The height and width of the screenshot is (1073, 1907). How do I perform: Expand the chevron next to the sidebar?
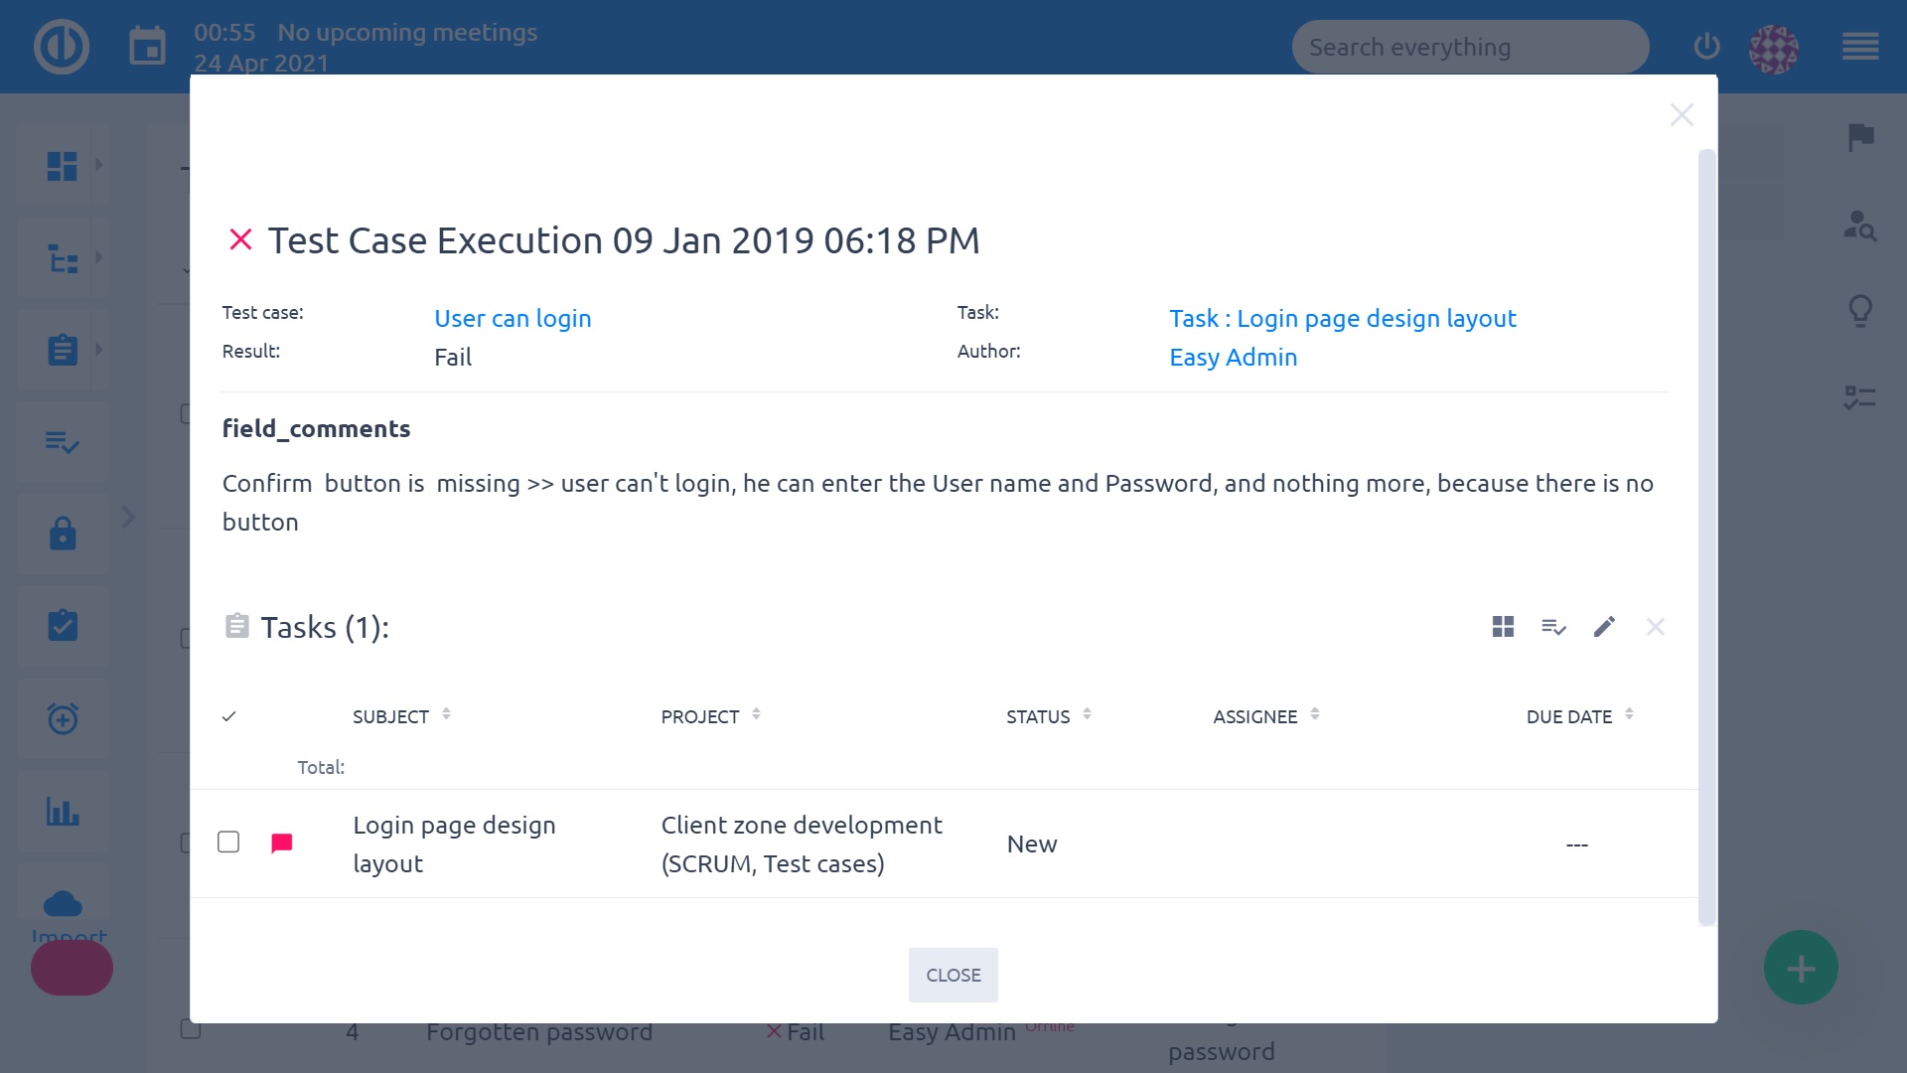pos(128,518)
